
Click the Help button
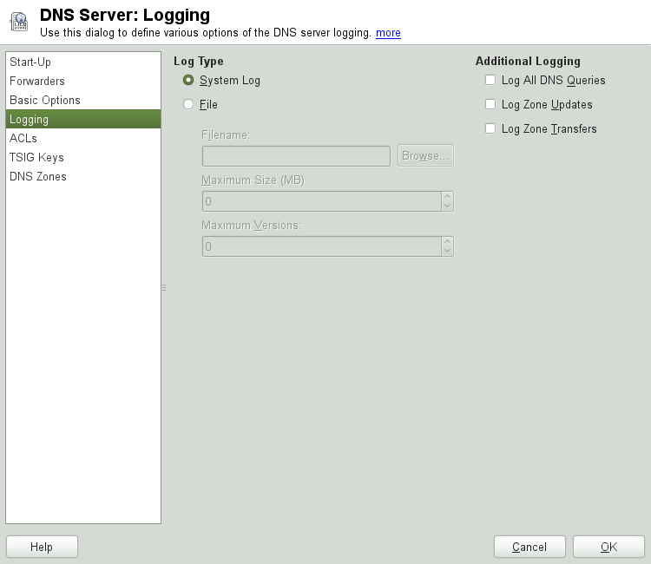pos(42,547)
